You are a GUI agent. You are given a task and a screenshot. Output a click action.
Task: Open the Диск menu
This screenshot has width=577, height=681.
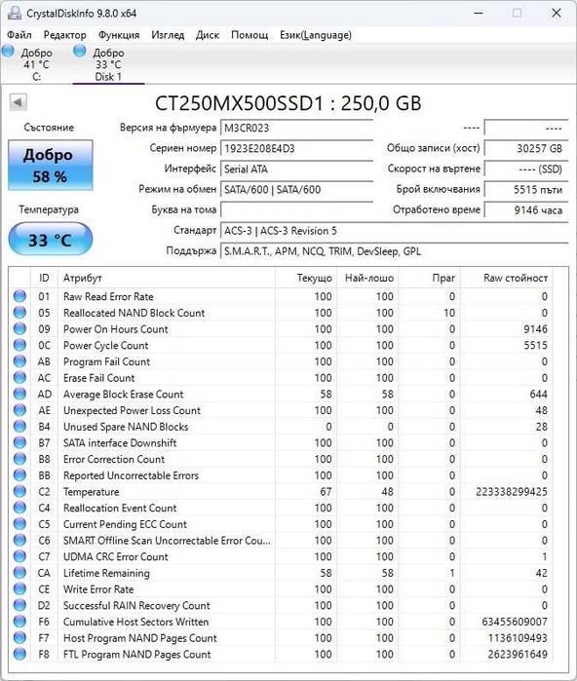[208, 35]
